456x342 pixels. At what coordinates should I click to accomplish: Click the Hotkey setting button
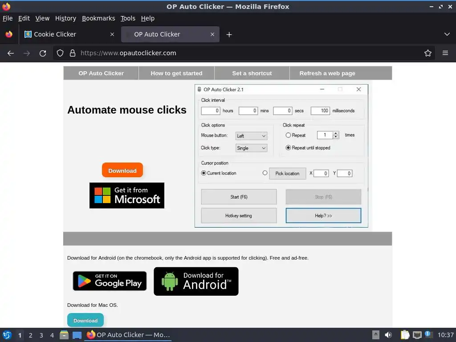click(239, 216)
